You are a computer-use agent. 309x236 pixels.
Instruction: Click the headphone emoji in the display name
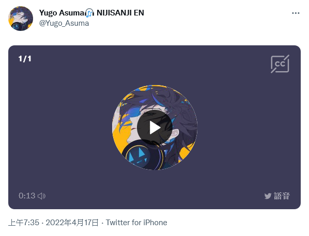[89, 13]
